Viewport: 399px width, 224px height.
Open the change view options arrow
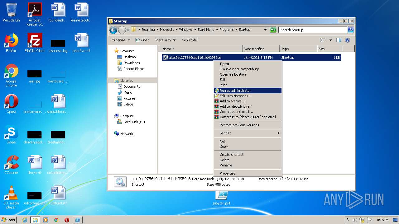[x=330, y=40]
